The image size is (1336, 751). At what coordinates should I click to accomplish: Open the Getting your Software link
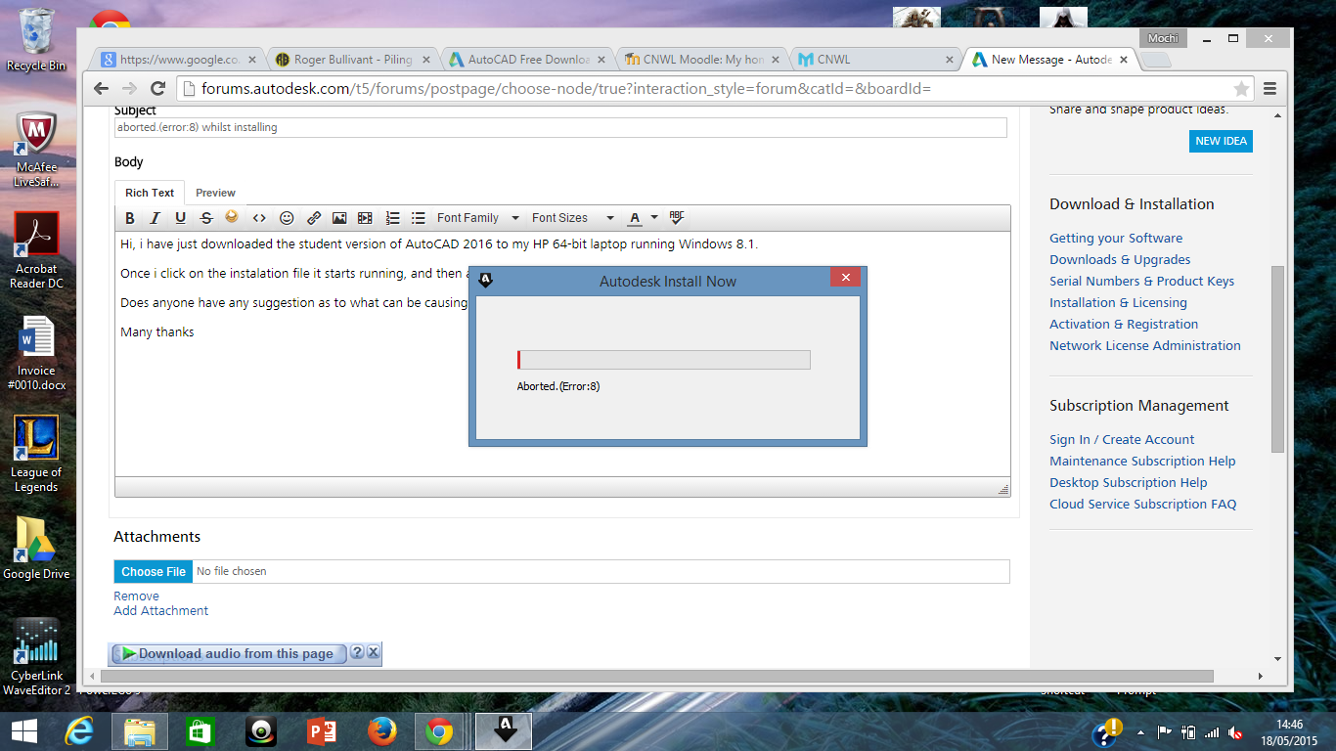(x=1116, y=238)
